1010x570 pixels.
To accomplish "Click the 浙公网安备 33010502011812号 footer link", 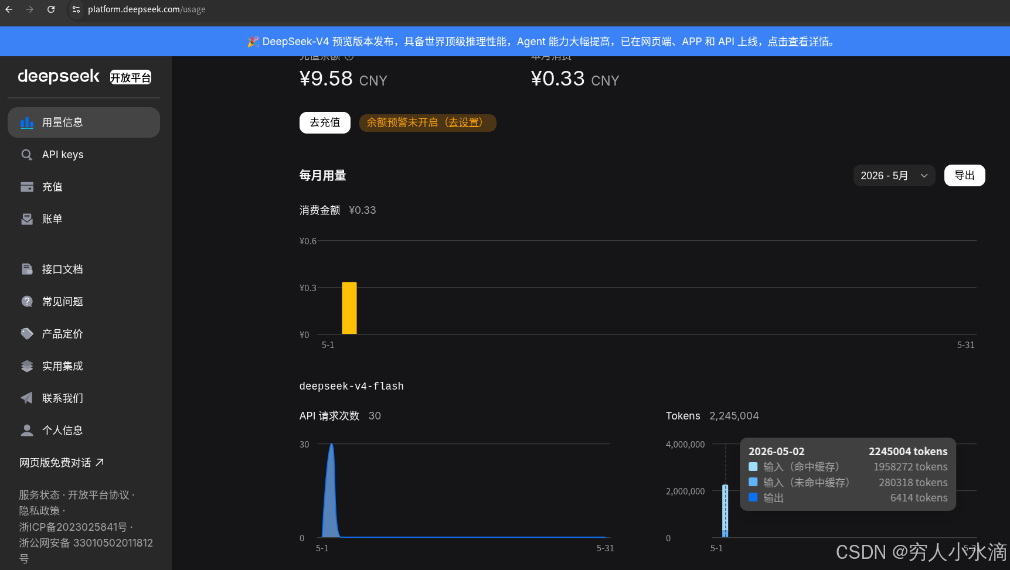I will tap(86, 551).
